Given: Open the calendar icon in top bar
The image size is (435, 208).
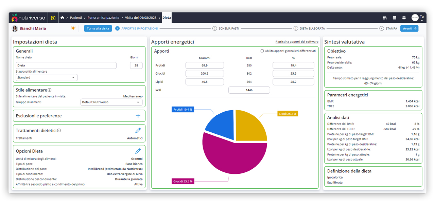Looking at the screenshot, I should click(x=395, y=18).
